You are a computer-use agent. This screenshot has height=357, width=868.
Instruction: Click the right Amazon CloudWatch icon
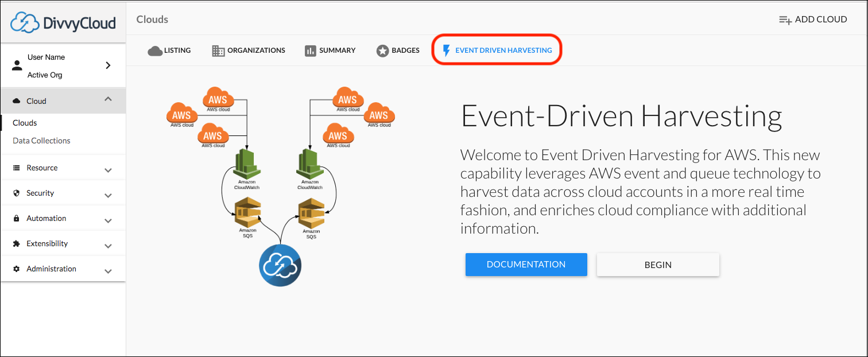point(310,163)
